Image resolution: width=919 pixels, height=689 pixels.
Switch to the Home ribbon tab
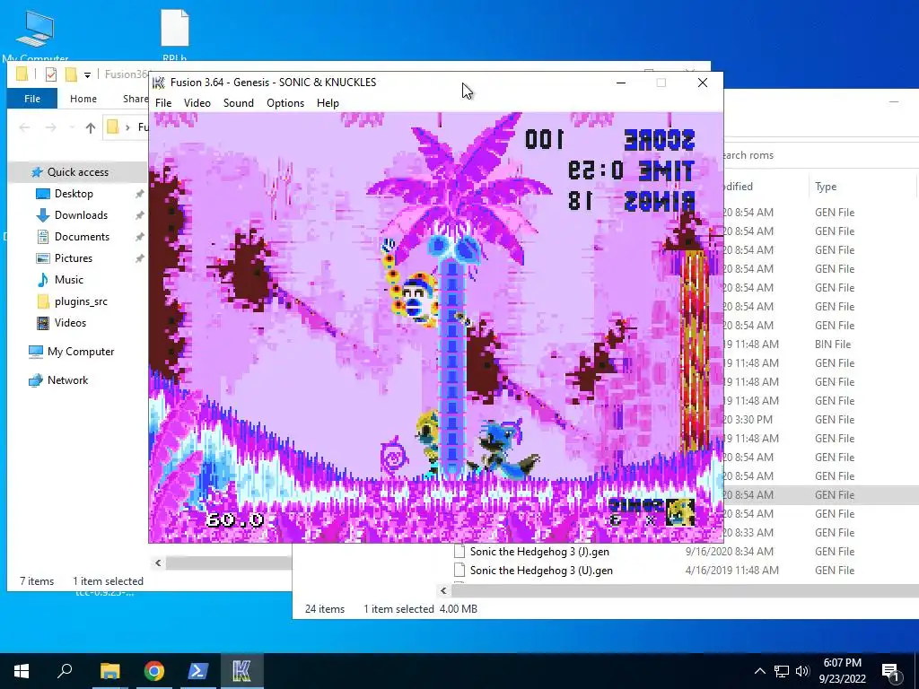83,99
